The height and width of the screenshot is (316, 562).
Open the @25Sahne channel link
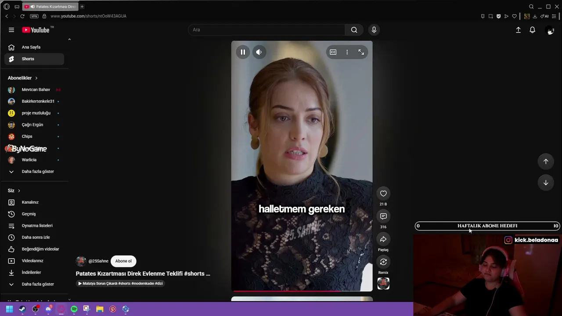tap(98, 261)
